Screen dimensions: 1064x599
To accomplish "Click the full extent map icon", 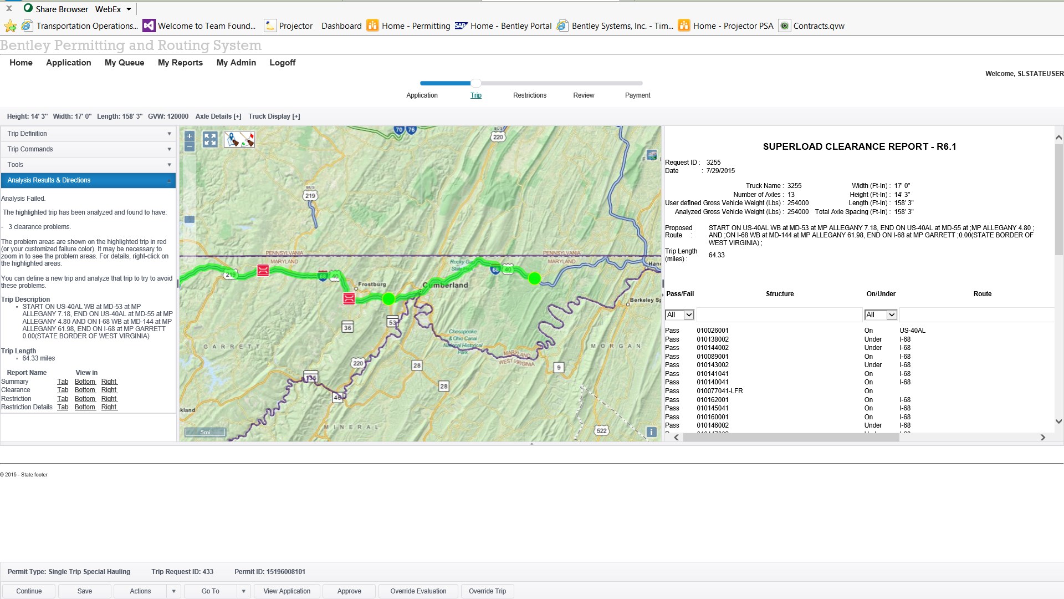I will 210,139.
